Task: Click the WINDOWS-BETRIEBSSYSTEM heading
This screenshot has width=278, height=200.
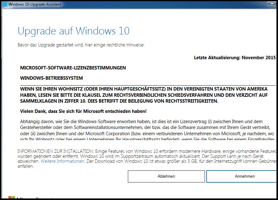Action: coord(51,78)
